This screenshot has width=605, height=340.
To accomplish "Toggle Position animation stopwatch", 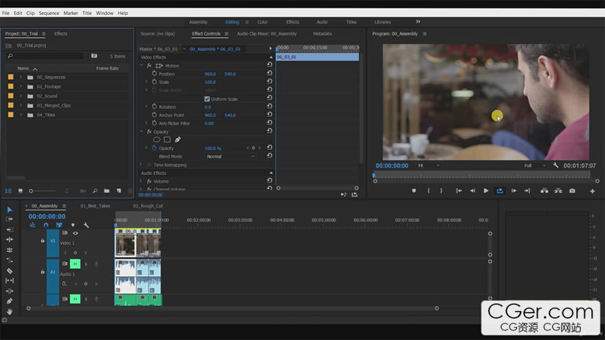I will (x=154, y=73).
